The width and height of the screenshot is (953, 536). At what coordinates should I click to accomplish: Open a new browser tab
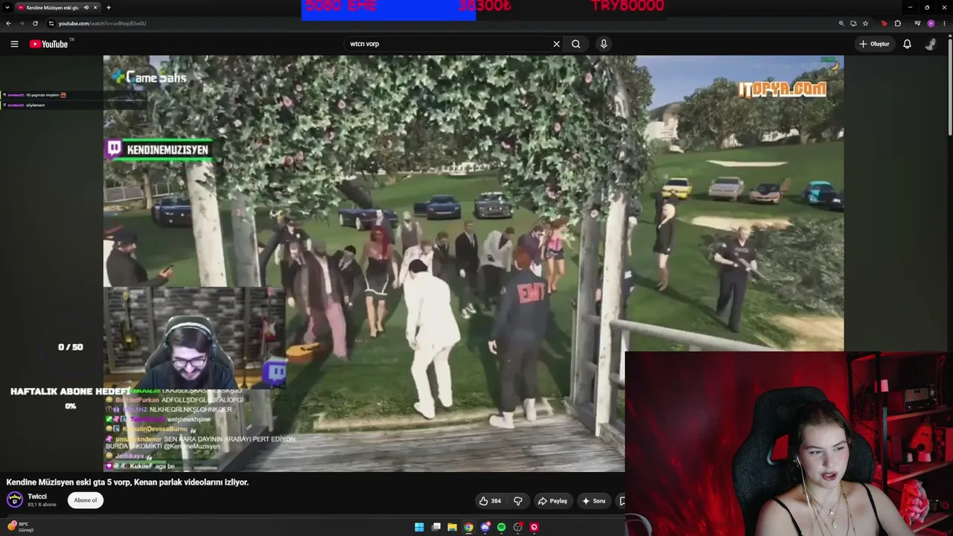pos(109,7)
